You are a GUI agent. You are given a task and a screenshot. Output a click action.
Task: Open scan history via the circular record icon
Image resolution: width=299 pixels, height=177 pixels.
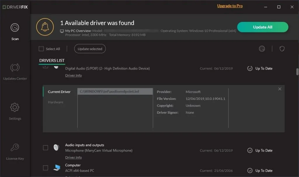[262, 48]
